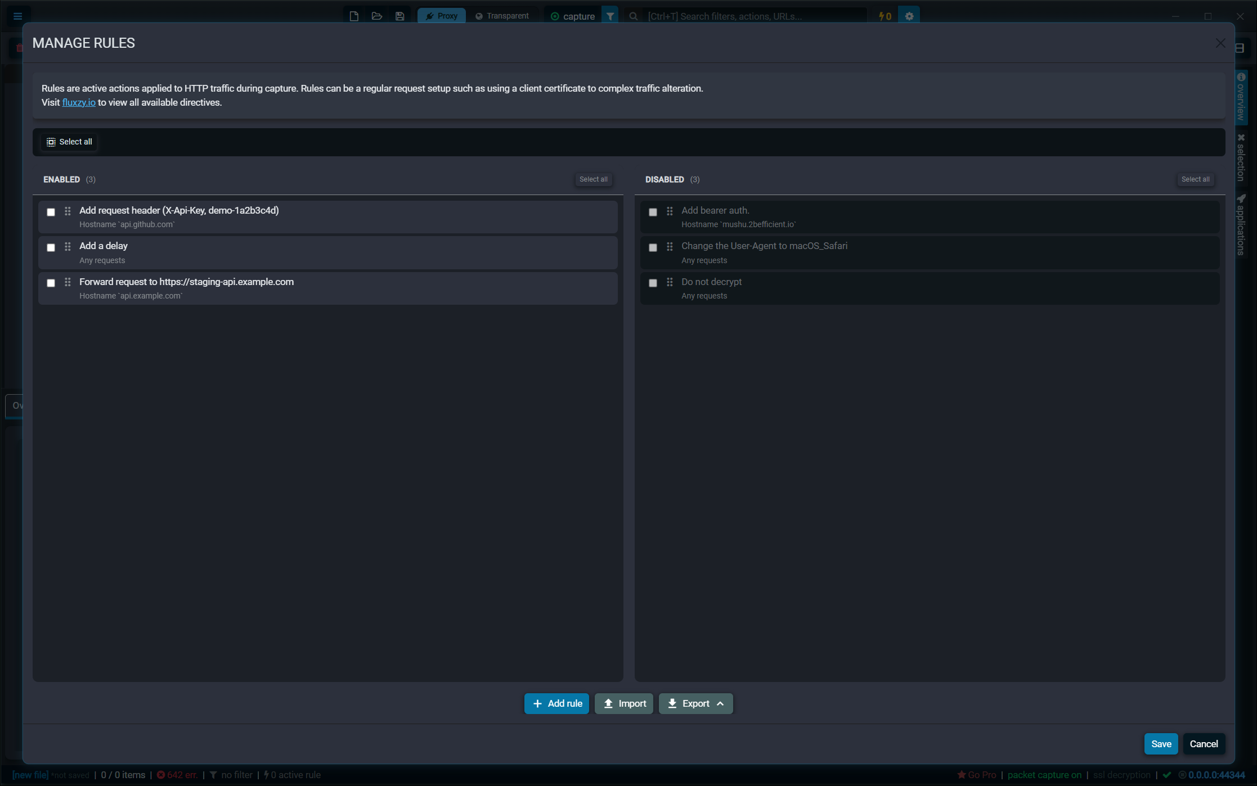Click the [new file] status bar label
1257x786 pixels.
coord(30,775)
